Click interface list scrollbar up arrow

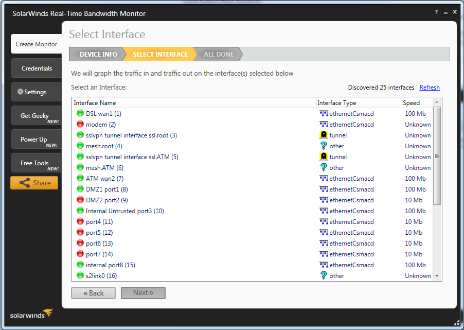click(x=437, y=102)
